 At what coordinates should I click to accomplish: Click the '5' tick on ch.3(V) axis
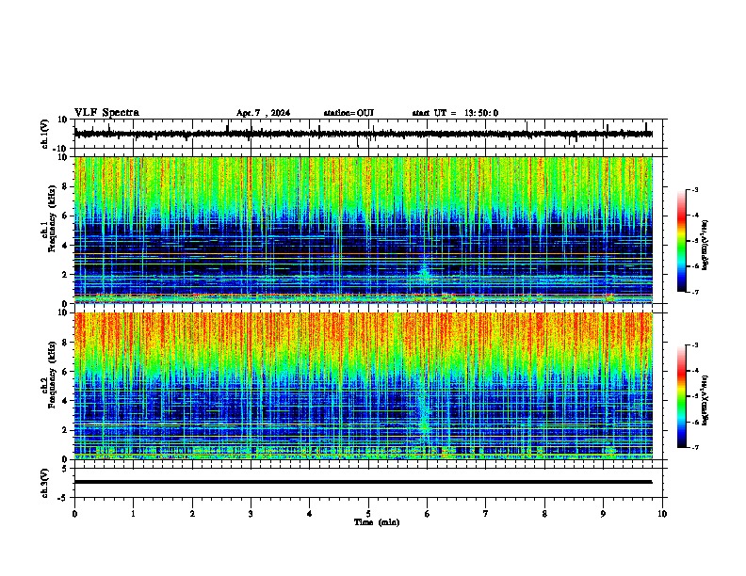[x=66, y=468]
